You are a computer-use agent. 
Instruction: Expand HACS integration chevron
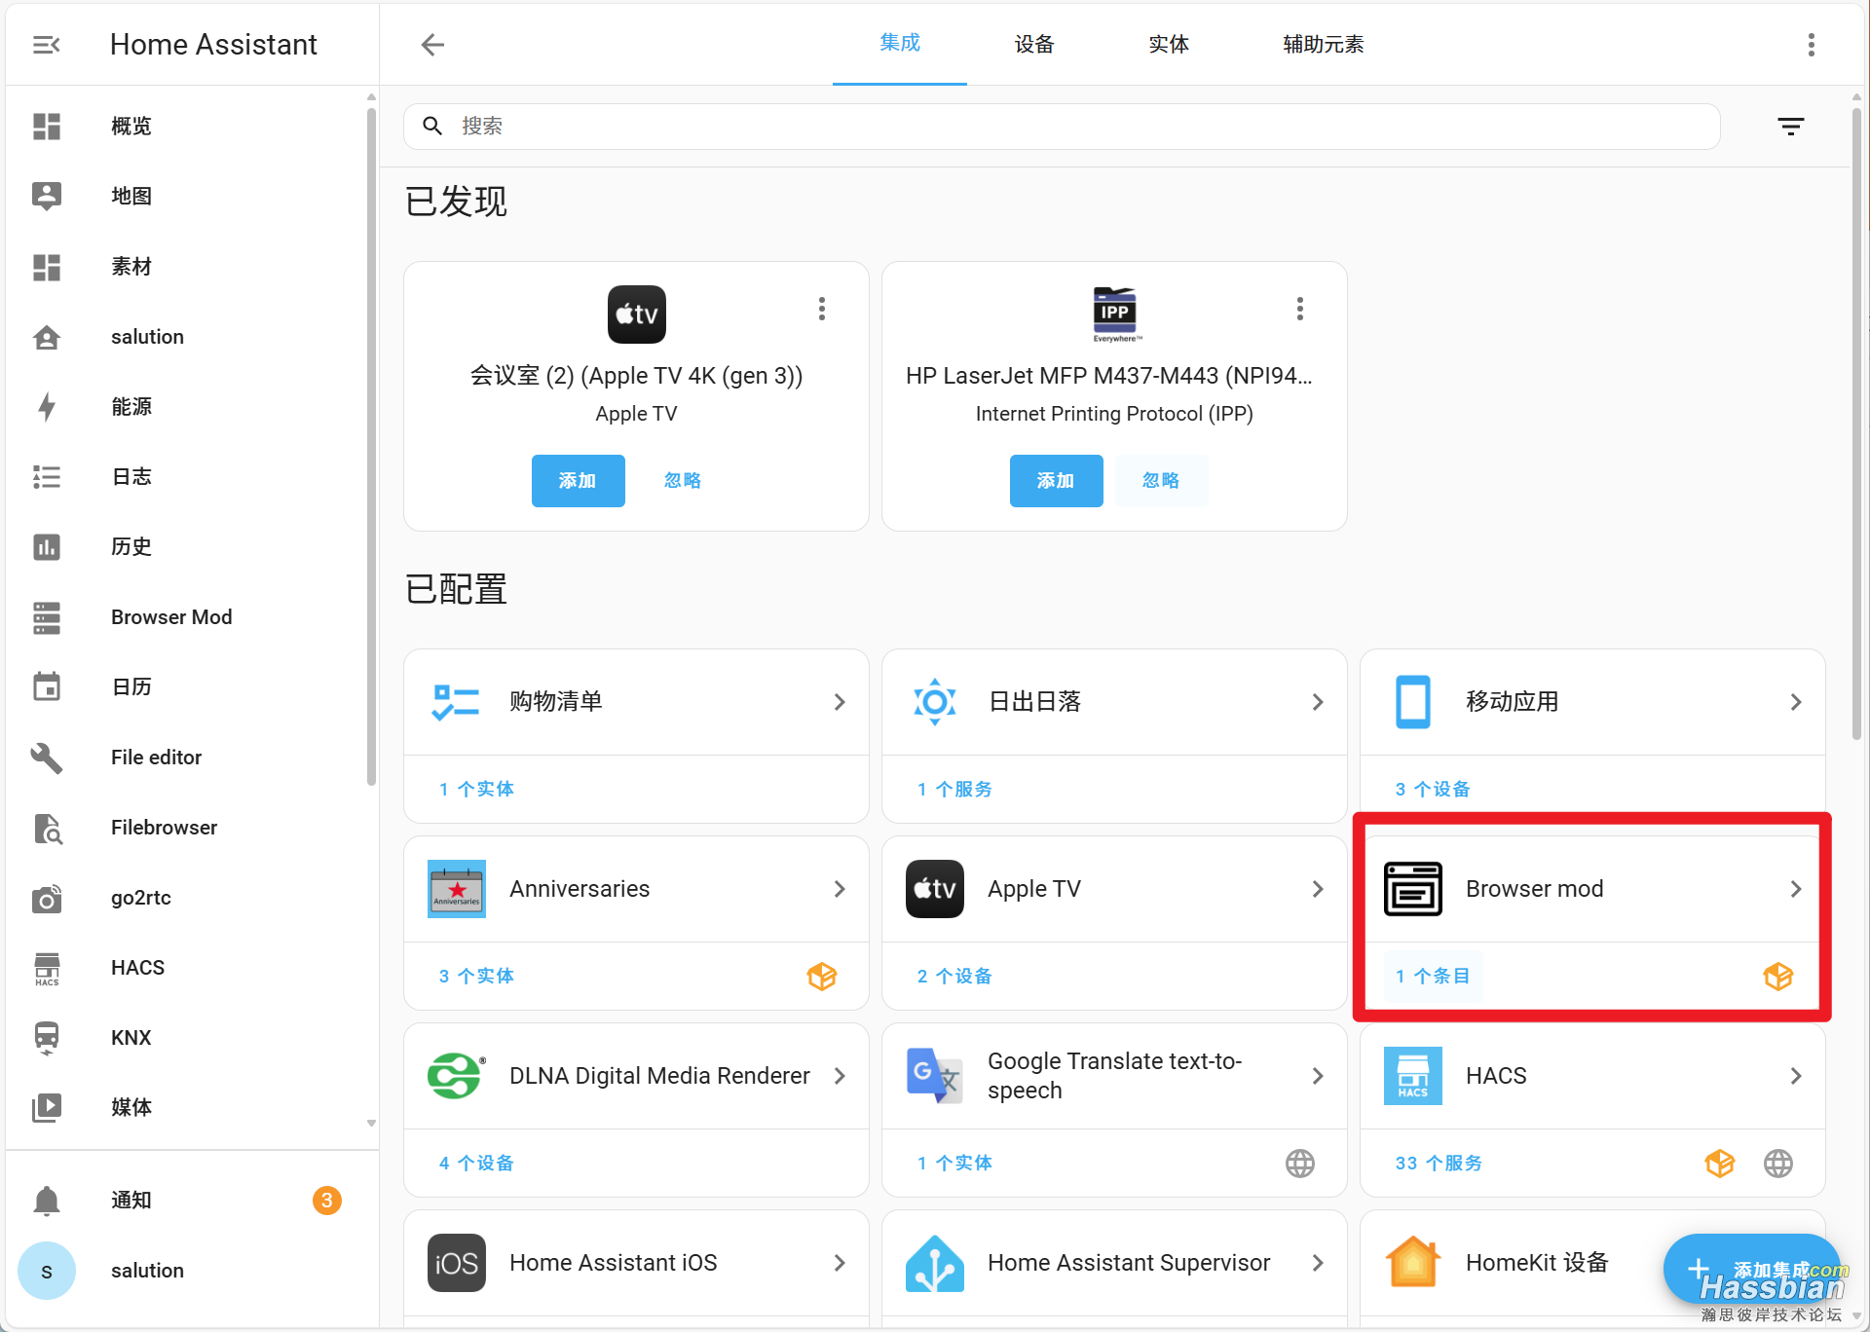click(x=1796, y=1076)
